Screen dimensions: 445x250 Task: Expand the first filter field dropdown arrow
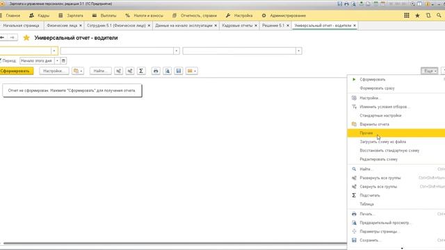[54, 51]
